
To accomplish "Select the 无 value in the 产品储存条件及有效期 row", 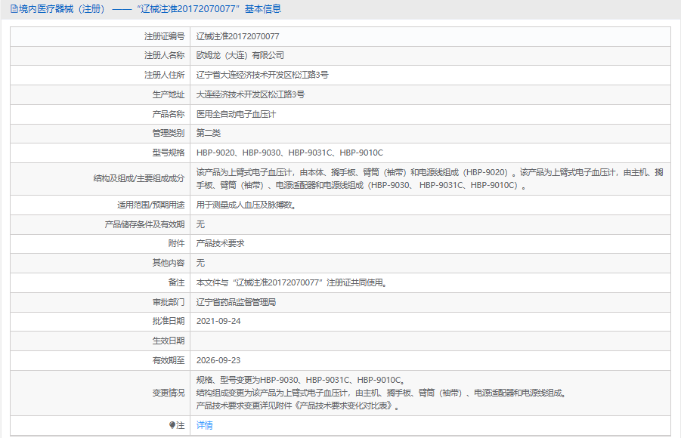I will click(200, 224).
